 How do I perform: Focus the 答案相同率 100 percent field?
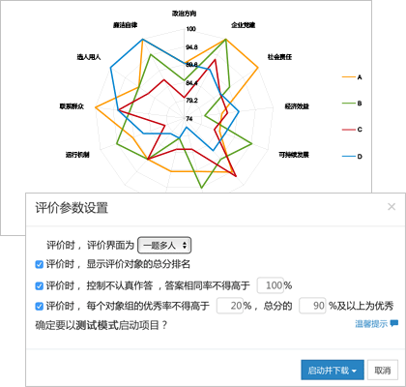[x=270, y=285]
